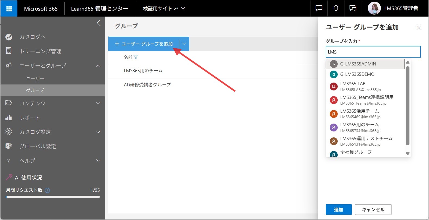Open the 検証用サイト v3 site dropdown
Viewport: 429px width, 220px height.
[164, 8]
